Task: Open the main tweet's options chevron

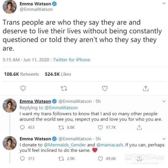Action: [164, 4]
